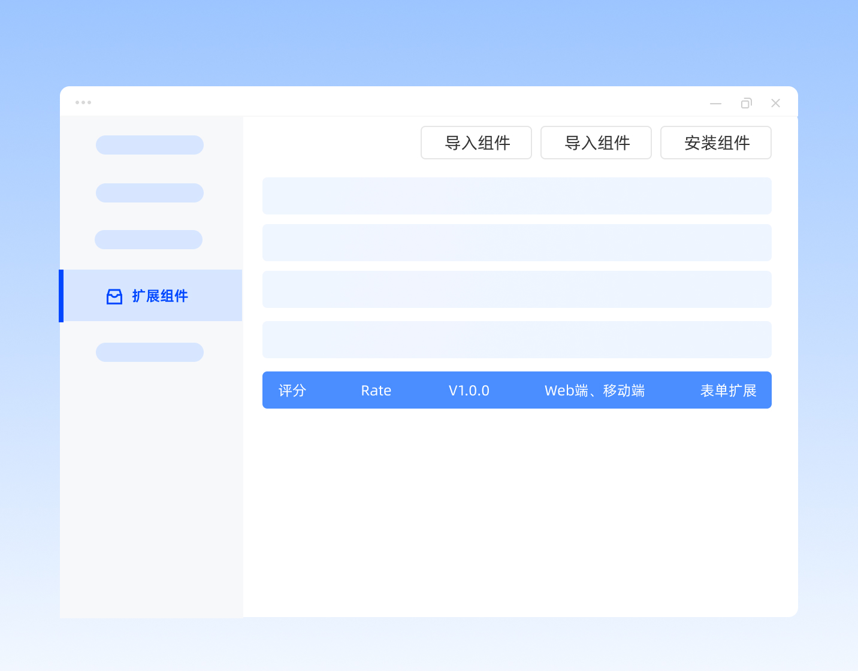The height and width of the screenshot is (671, 858).
Task: Open the topmost sidebar placeholder item
Action: pos(150,145)
